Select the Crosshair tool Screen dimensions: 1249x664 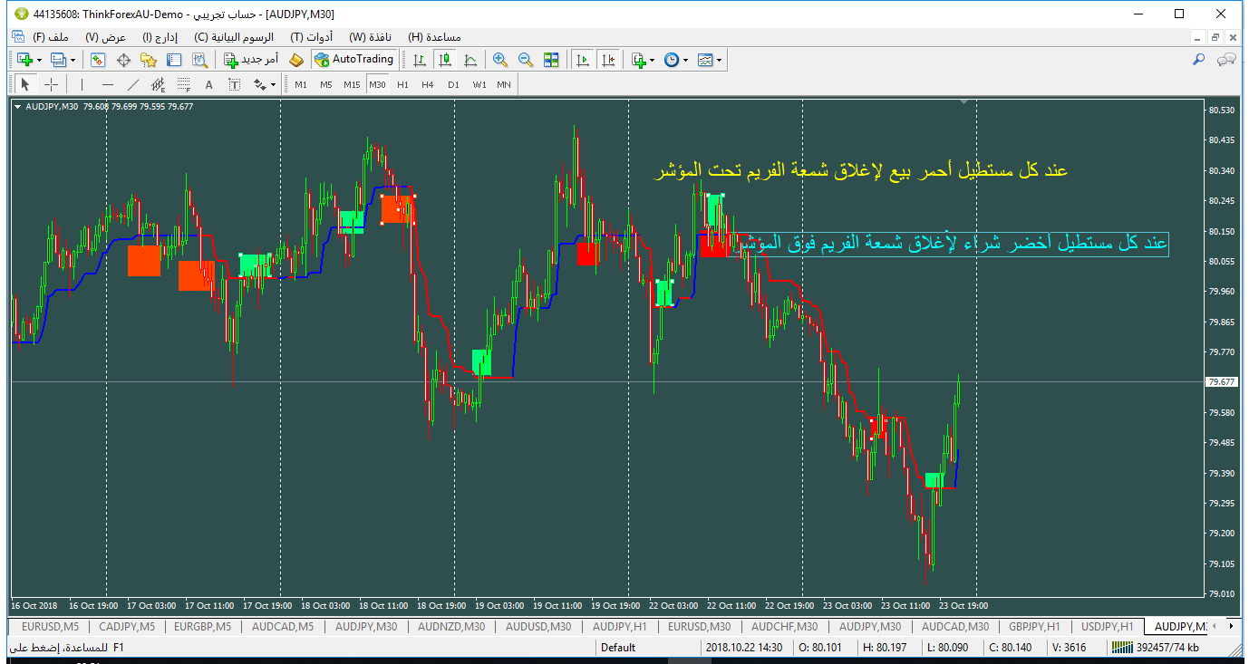click(x=52, y=84)
